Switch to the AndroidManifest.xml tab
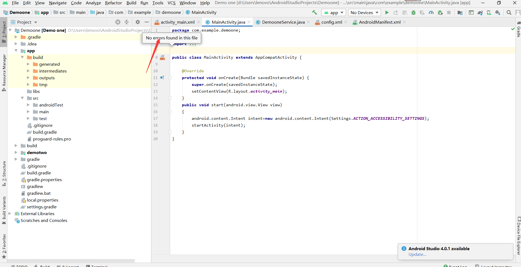 pos(379,22)
